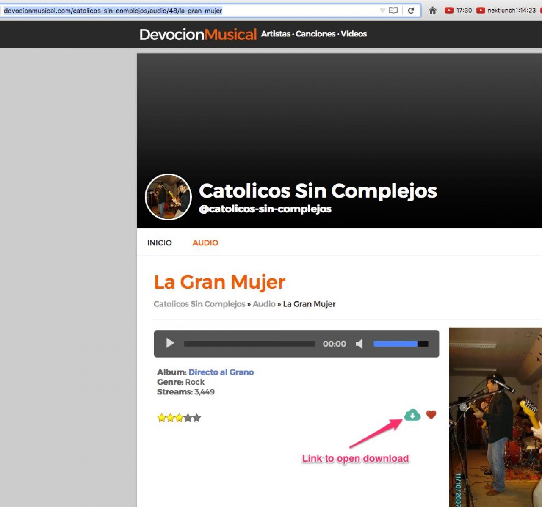Screen dimensions: 542x507
Task: Play the La Gran Mujer audio track
Action: tap(170, 343)
